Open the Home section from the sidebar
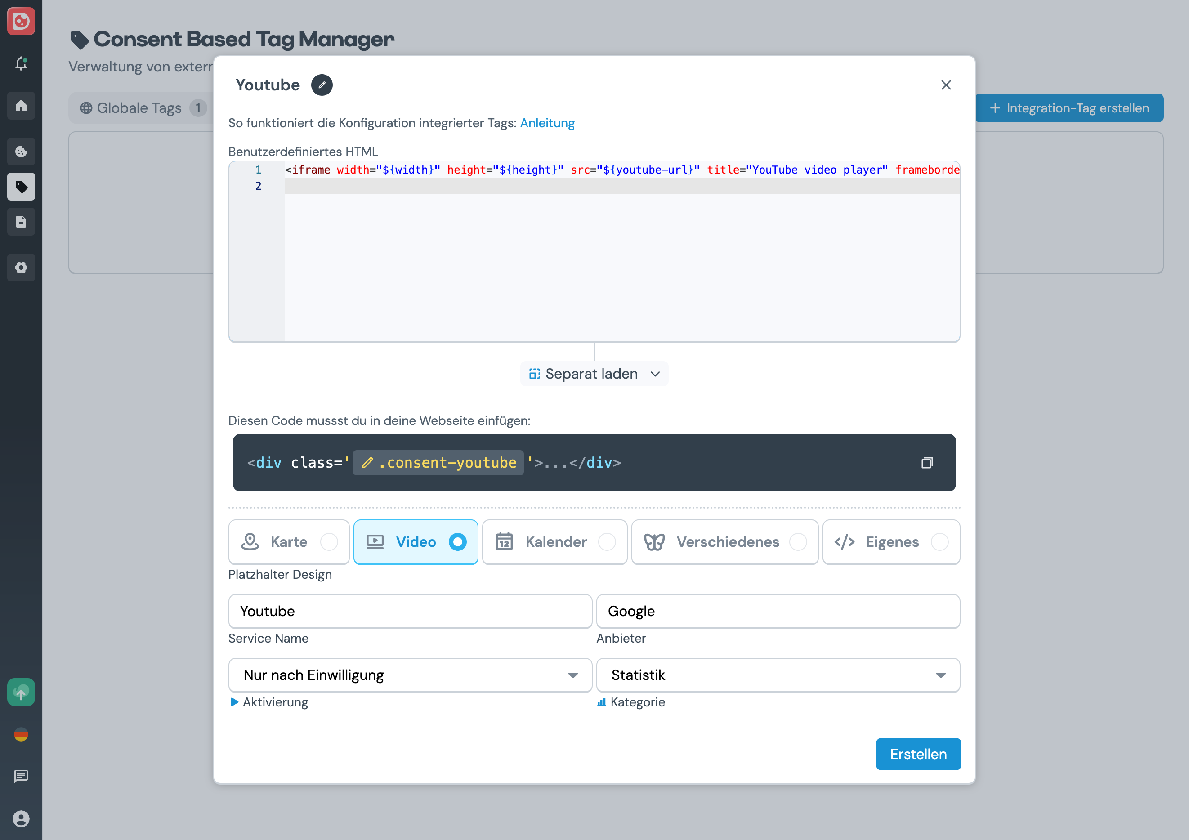 (x=21, y=106)
